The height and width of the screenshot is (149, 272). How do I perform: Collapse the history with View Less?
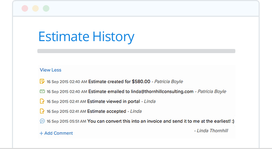pyautogui.click(x=50, y=70)
